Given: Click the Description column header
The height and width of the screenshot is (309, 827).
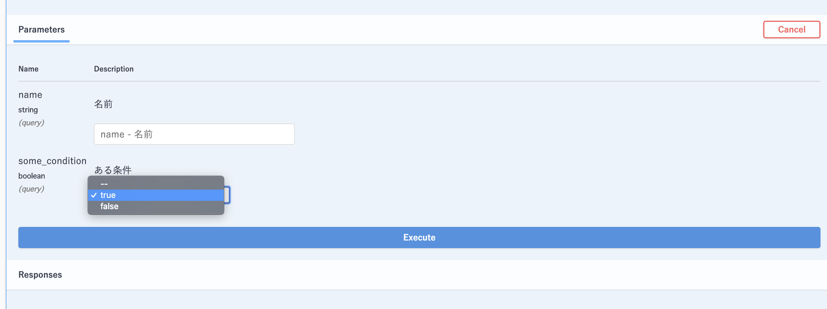Looking at the screenshot, I should tap(114, 69).
